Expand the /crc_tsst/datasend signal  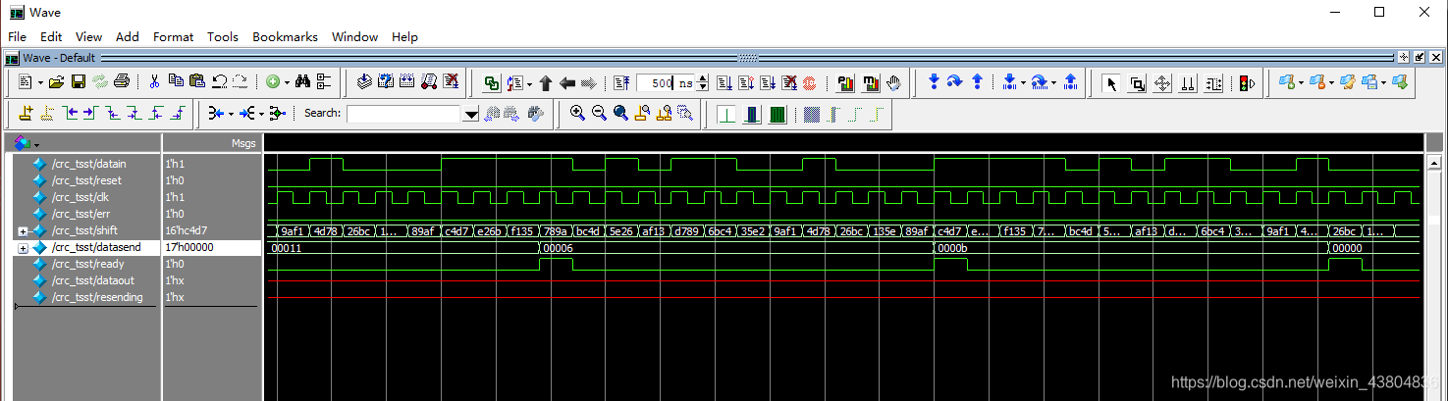23,248
